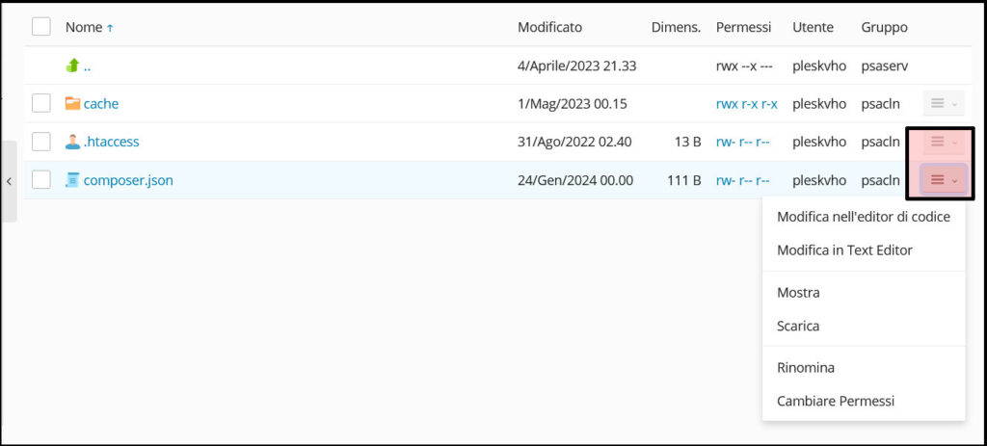The width and height of the screenshot is (987, 446).
Task: Open the .htaccess row actions dropdown
Action: tap(943, 142)
